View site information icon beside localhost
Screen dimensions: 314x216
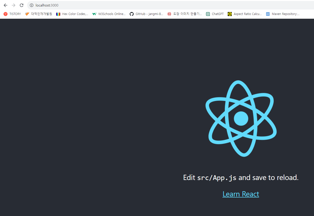click(x=32, y=5)
